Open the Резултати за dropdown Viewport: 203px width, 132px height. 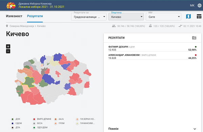point(89,17)
